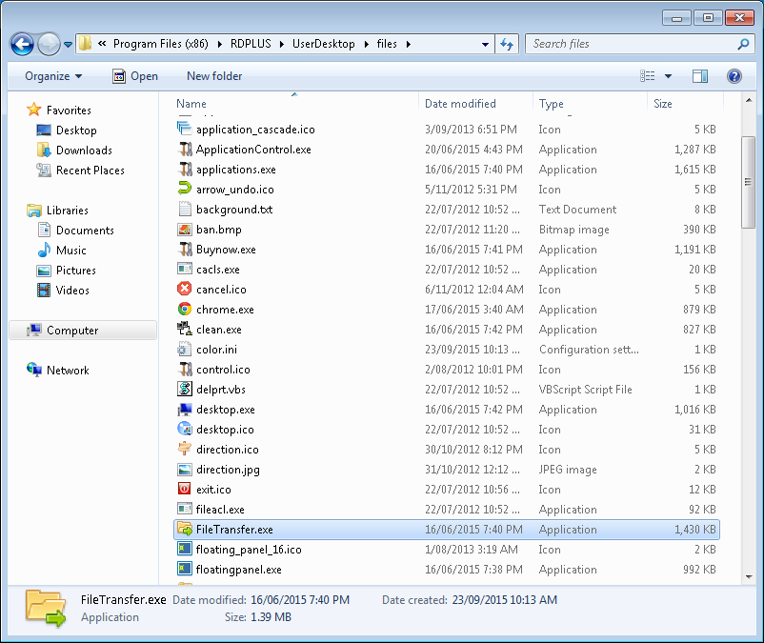Create a New folder
The width and height of the screenshot is (764, 643).
[x=214, y=76]
